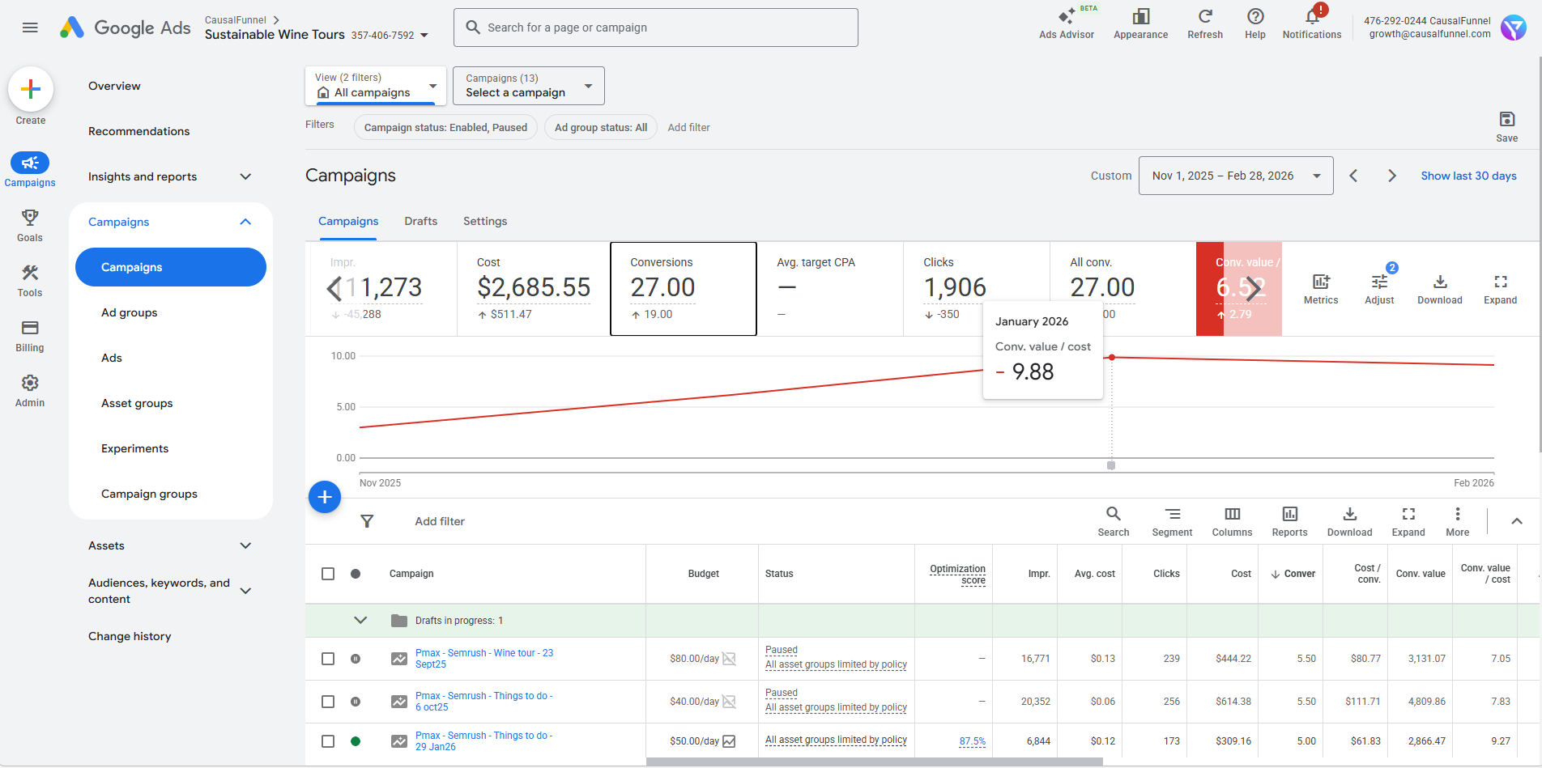The width and height of the screenshot is (1542, 768).
Task: Type in the page or campaign search field
Action: pos(656,28)
